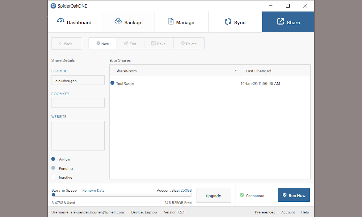Click the Save share button

click(159, 43)
